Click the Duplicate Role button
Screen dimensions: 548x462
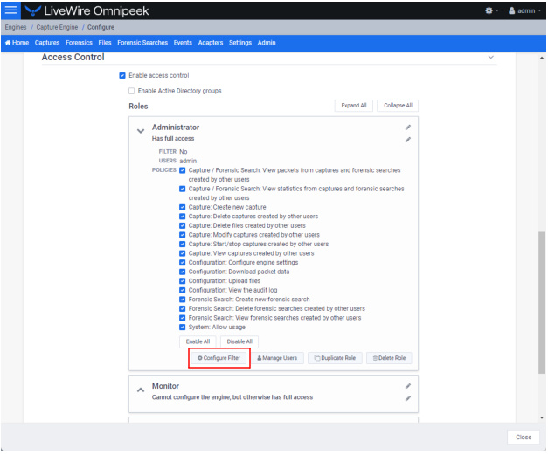point(335,358)
